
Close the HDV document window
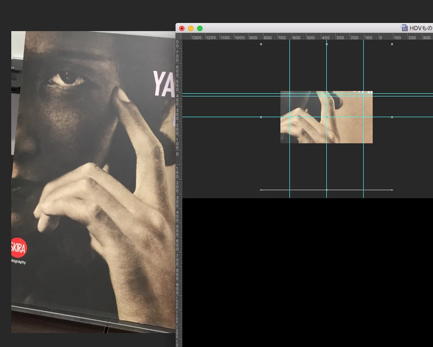(182, 28)
